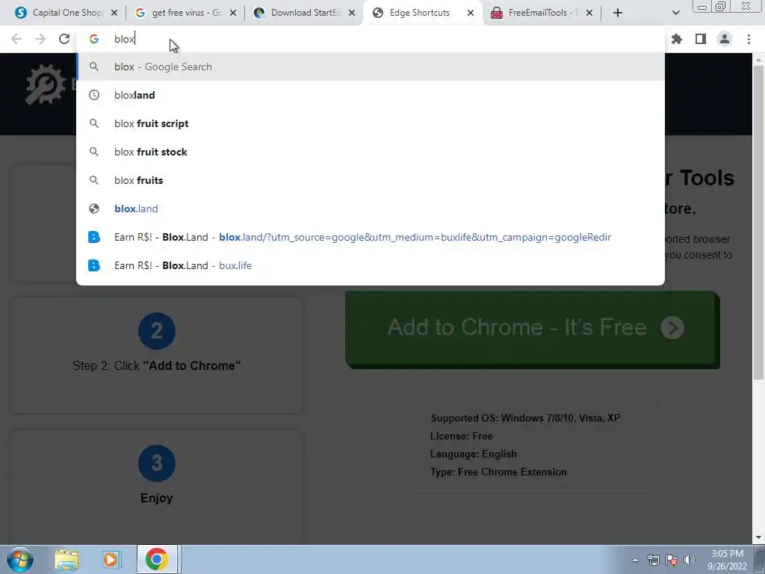Go forward to the next page

40,39
